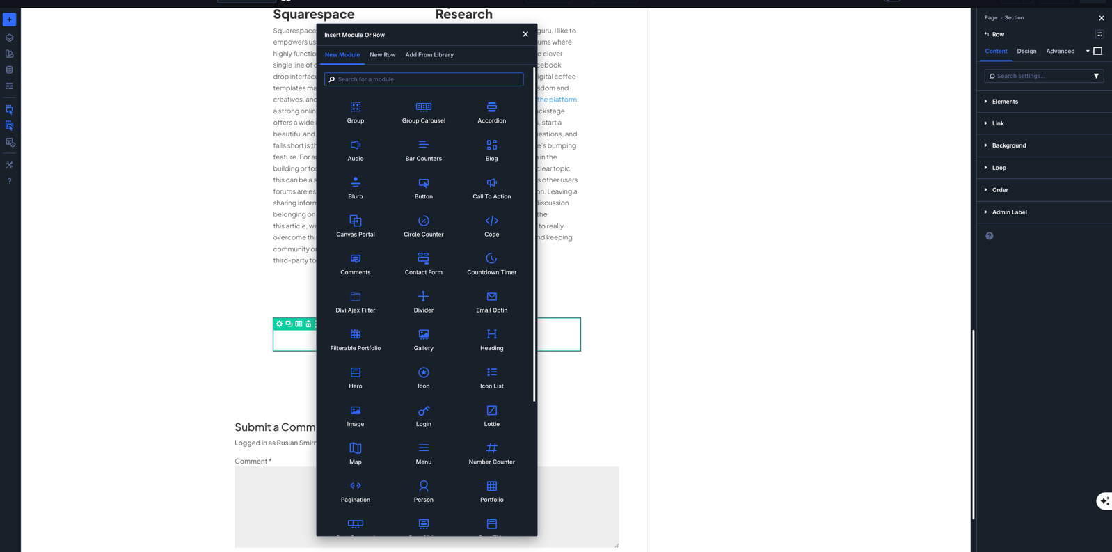Switch to the New Row tab
1112x552 pixels.
[382, 54]
